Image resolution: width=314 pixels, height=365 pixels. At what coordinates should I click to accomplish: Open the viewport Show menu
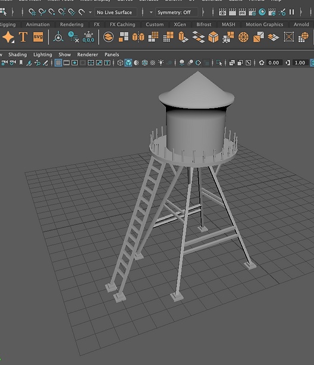pos(64,54)
